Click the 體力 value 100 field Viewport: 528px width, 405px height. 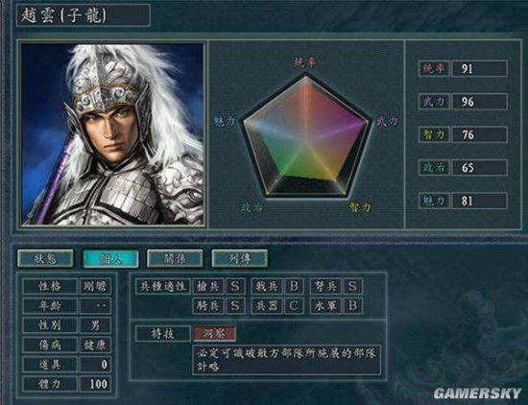pyautogui.click(x=95, y=384)
